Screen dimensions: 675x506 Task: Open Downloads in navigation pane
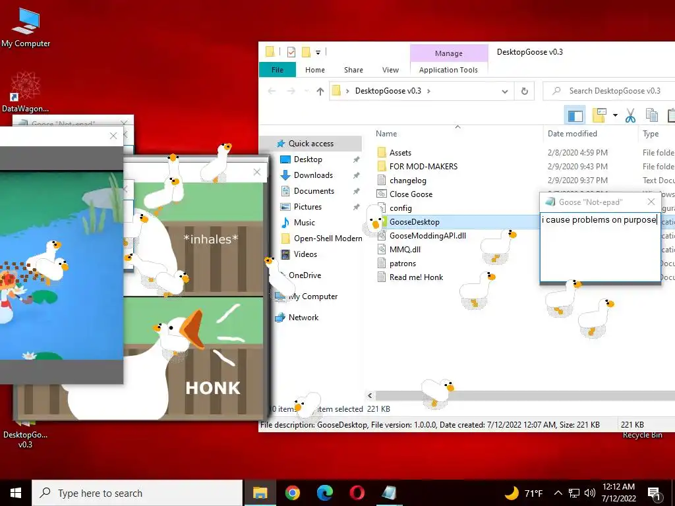(313, 175)
